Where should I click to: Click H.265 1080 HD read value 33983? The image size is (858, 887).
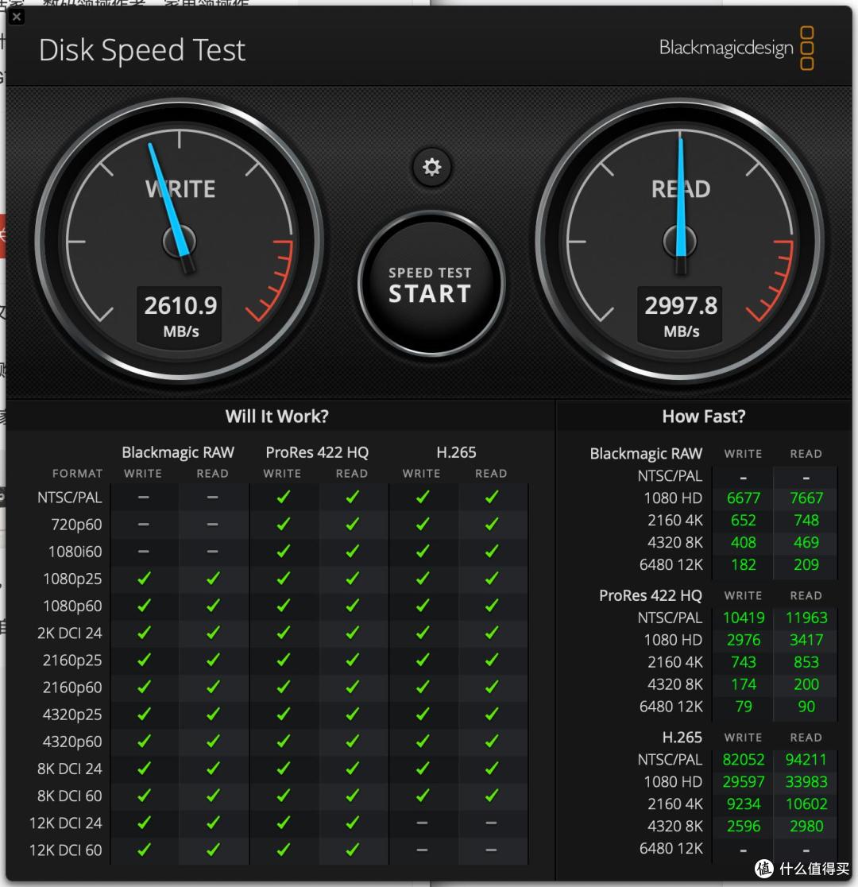(806, 782)
